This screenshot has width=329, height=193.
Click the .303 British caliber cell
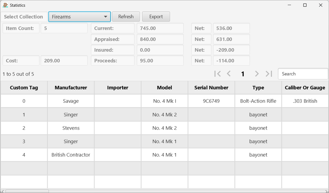tap(305, 101)
